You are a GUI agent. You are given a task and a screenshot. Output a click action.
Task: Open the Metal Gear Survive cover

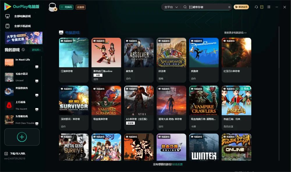click(74, 147)
